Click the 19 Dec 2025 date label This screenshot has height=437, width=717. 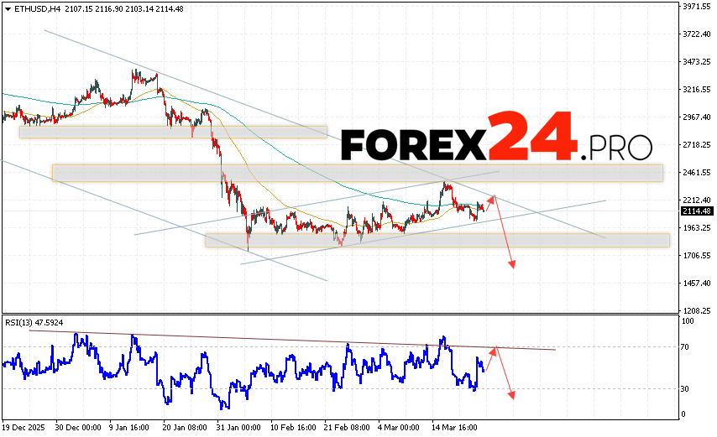(x=25, y=425)
